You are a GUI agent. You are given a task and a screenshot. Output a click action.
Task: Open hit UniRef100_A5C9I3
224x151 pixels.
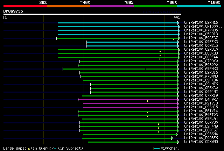(x=201, y=34)
